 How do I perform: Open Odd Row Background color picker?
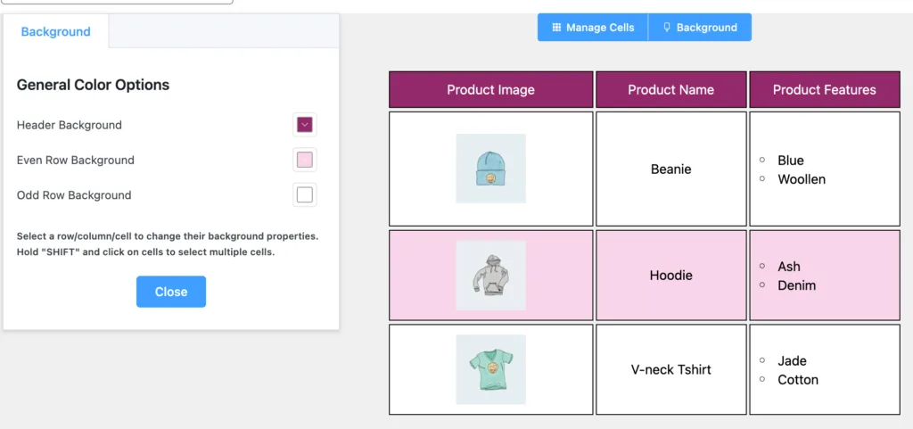click(x=305, y=195)
